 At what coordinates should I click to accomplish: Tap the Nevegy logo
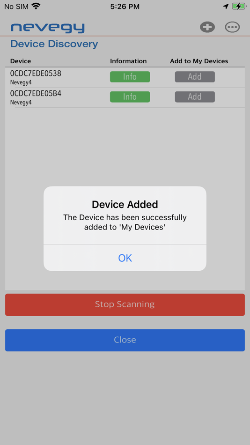click(48, 28)
